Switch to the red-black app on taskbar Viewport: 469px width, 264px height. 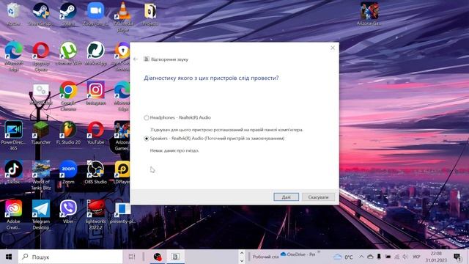[x=158, y=257]
